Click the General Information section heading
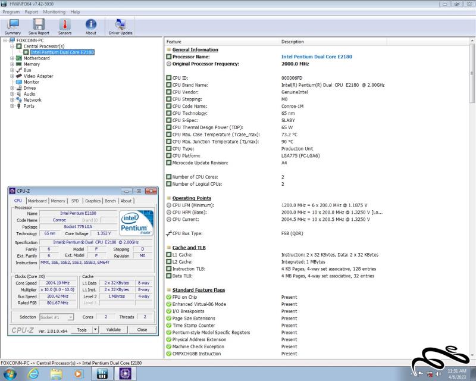 [195, 49]
